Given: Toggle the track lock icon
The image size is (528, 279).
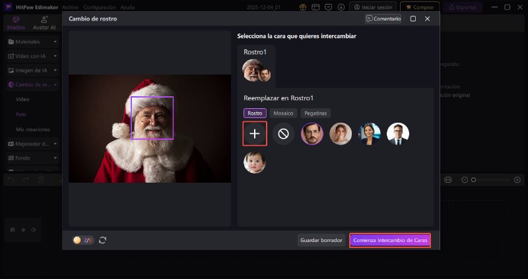Looking at the screenshot, I should point(13,230).
